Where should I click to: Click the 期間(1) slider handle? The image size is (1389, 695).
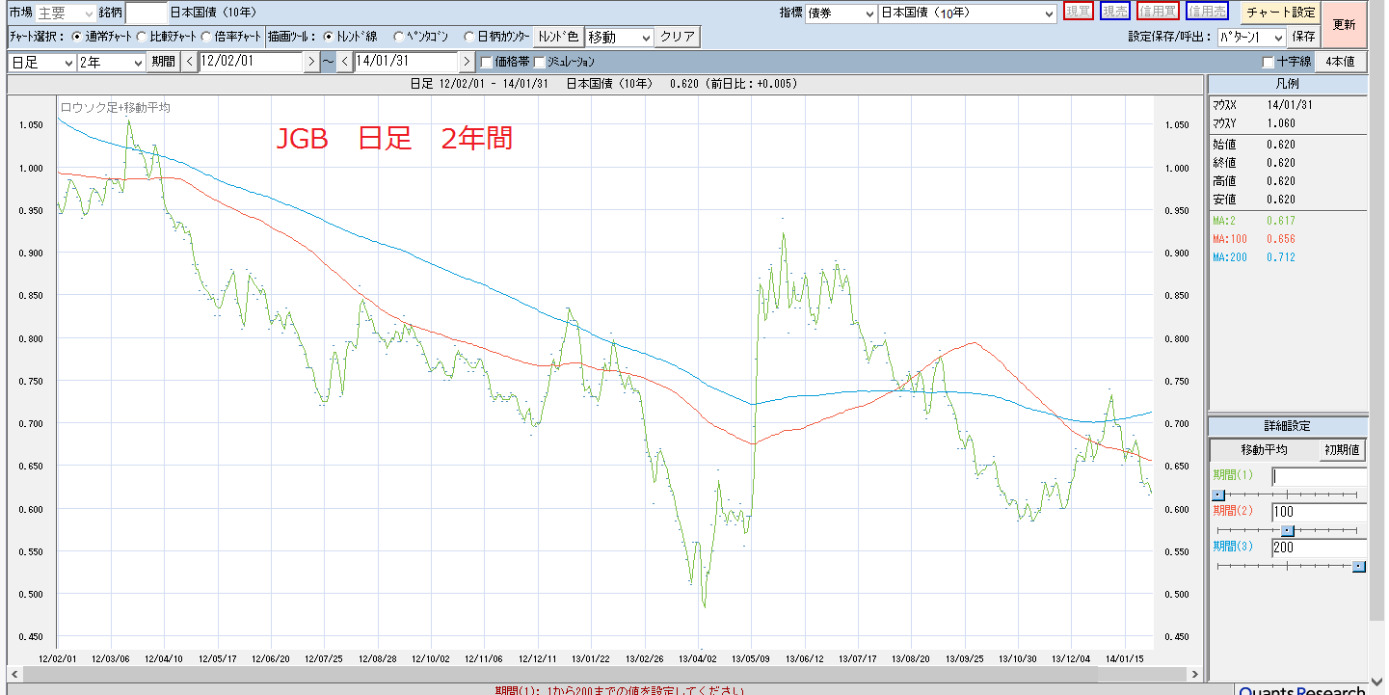pos(1217,495)
